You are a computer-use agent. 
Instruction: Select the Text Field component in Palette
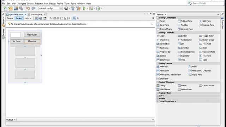click(x=205, y=44)
